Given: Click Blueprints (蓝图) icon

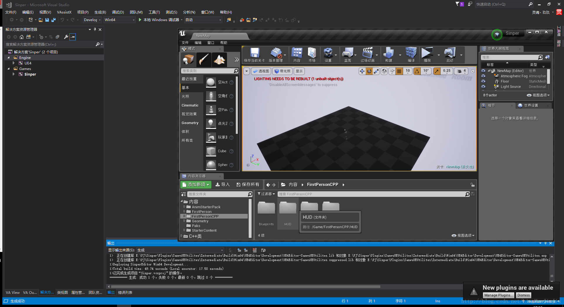Looking at the screenshot, I should [348, 53].
